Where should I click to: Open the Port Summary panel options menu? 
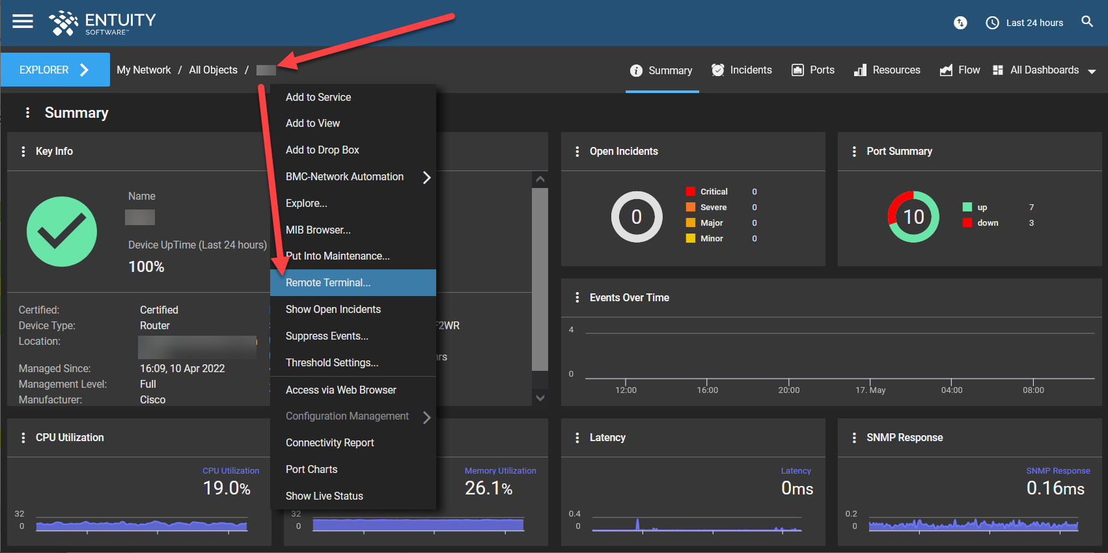(x=854, y=151)
